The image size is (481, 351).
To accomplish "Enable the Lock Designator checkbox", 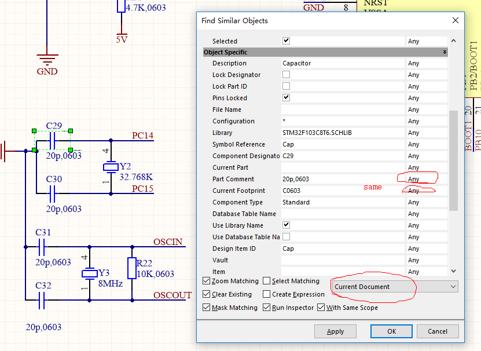I will (286, 75).
